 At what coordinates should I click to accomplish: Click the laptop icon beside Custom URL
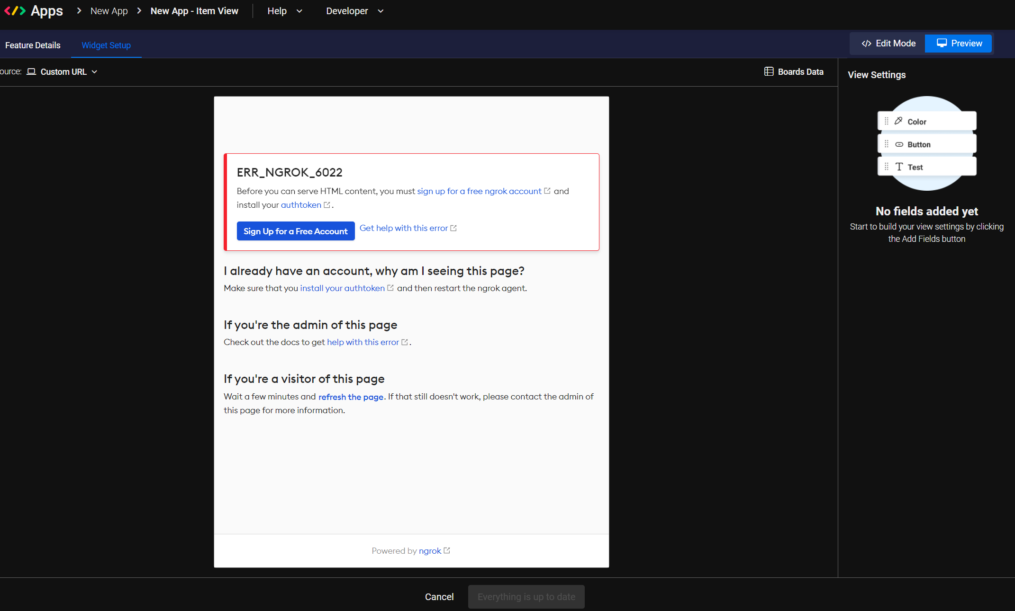[31, 71]
